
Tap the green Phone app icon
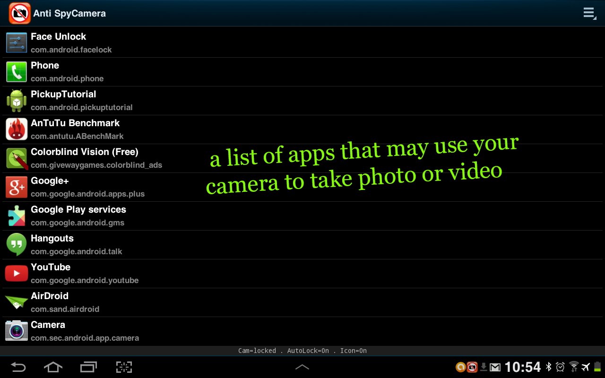click(x=17, y=72)
